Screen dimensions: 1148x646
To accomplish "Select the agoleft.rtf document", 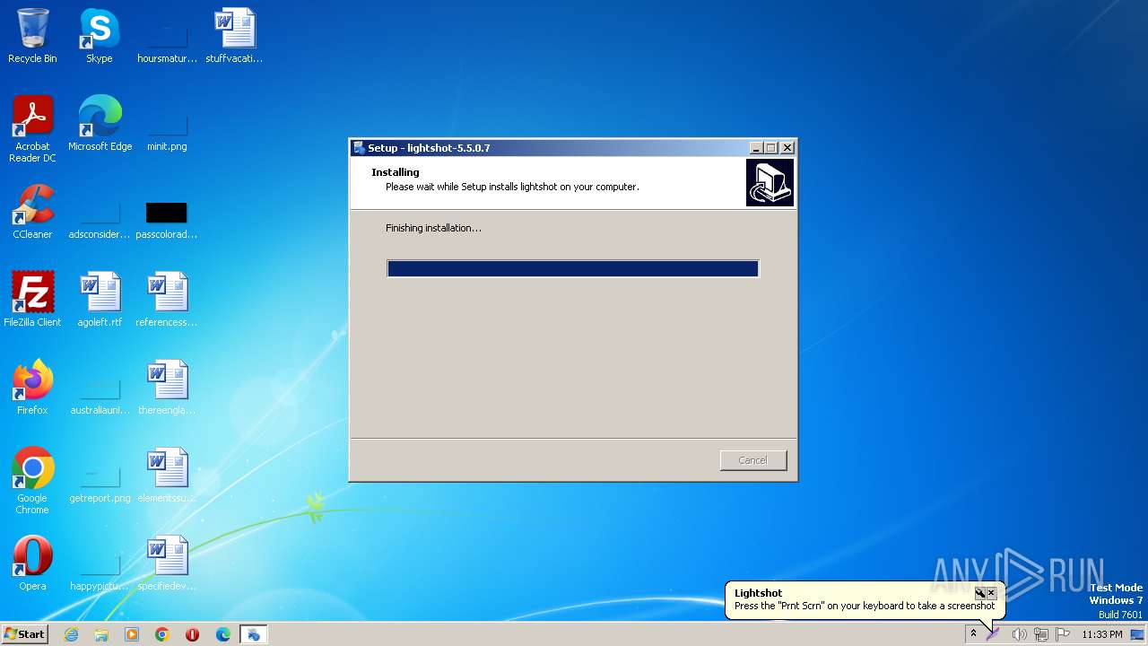I will pos(100,300).
